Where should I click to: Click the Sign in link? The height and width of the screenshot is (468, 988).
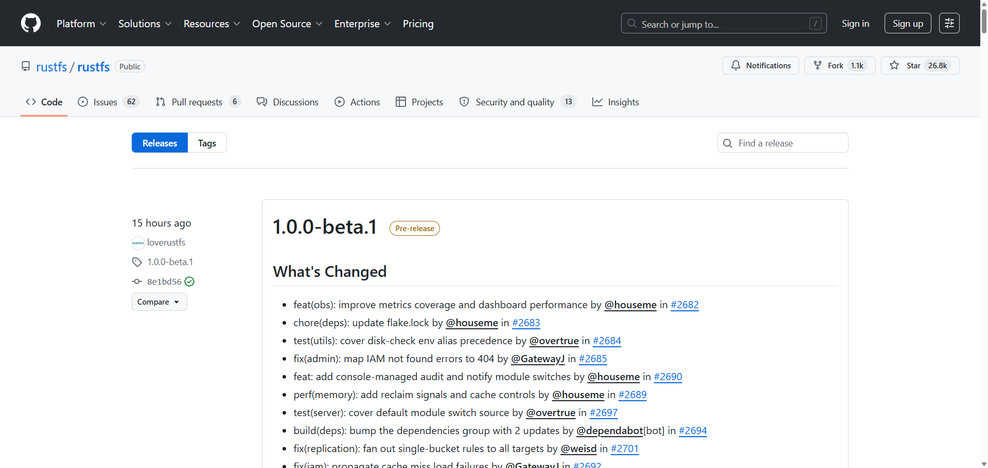pyautogui.click(x=855, y=24)
